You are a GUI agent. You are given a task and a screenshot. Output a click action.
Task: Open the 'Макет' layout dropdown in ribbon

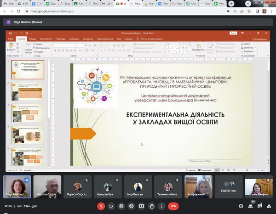point(40,44)
